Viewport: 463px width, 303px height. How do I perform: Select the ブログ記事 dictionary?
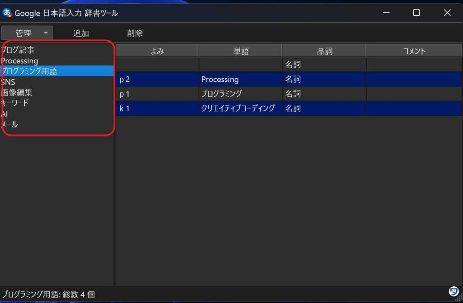(57, 50)
